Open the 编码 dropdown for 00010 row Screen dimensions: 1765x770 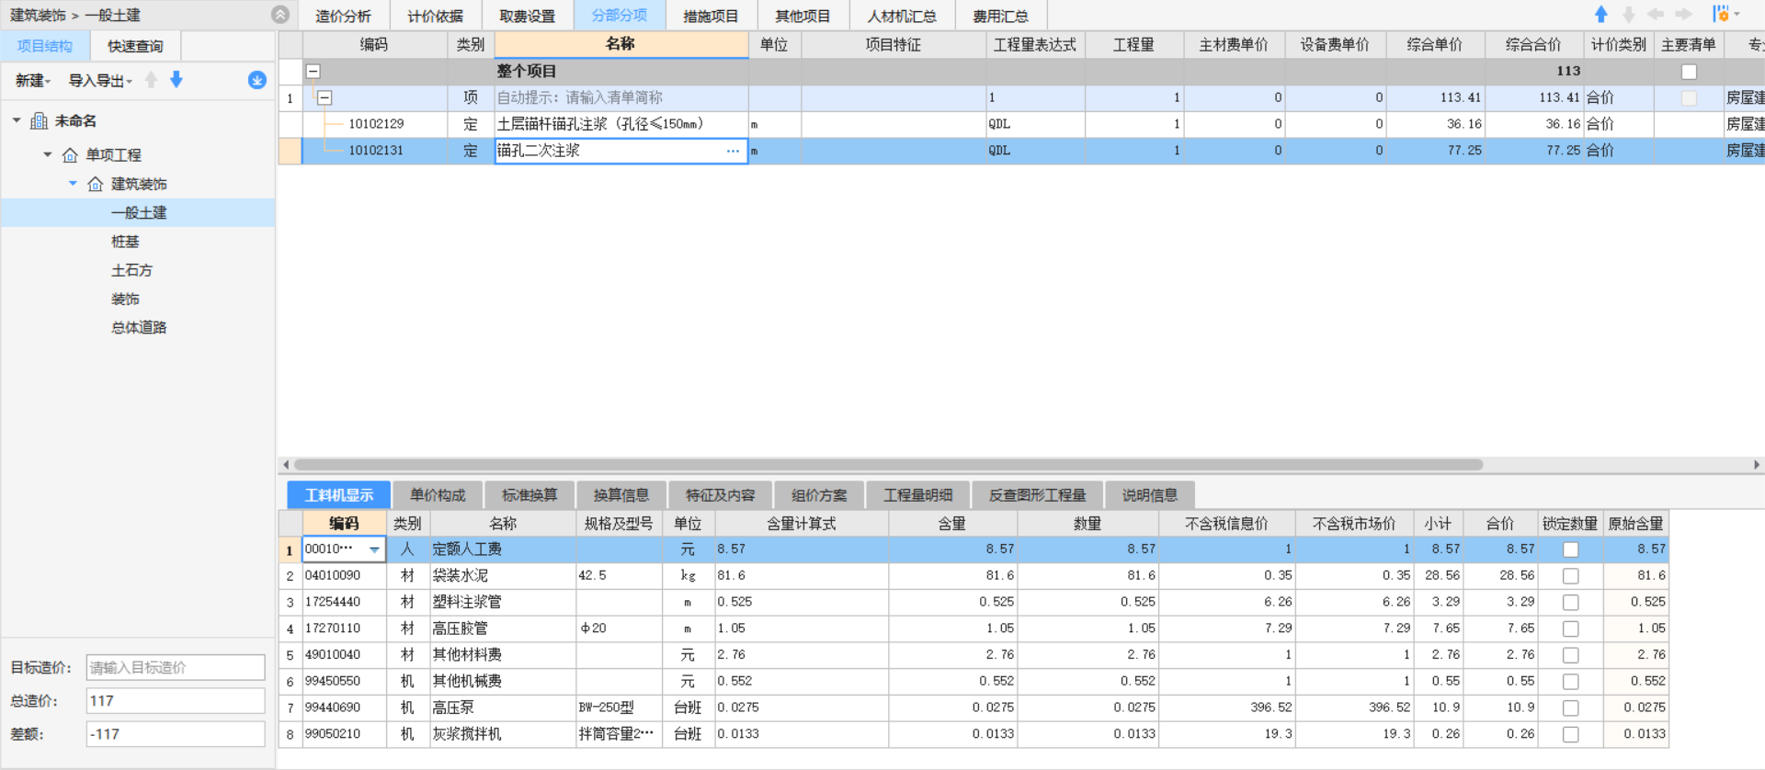pos(374,549)
